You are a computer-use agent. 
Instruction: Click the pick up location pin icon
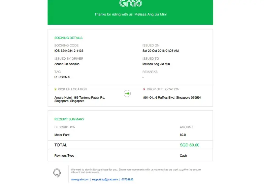click(55, 89)
